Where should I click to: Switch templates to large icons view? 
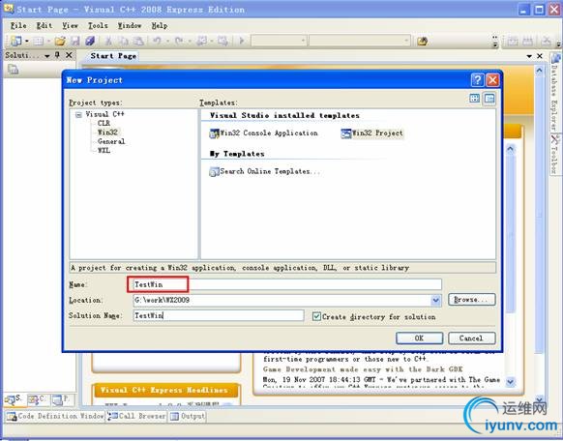click(x=474, y=98)
